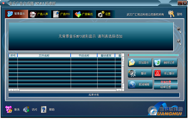Click the horizontal scrollbar thumb
This screenshot has width=188, height=119.
17,90
